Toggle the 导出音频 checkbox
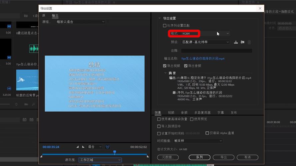The width and height of the screenshot is (296, 166). [x=185, y=66]
